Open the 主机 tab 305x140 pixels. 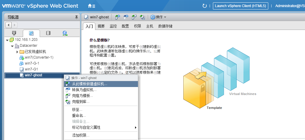[150, 26]
